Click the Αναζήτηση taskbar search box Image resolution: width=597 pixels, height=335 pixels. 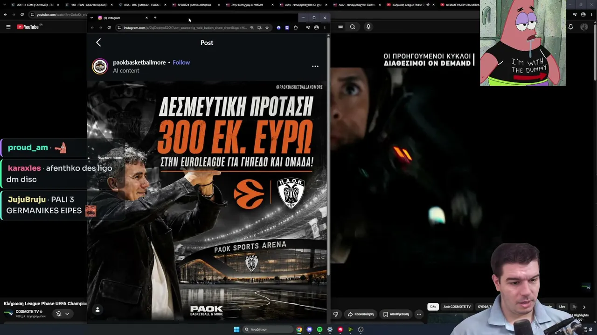click(x=268, y=329)
